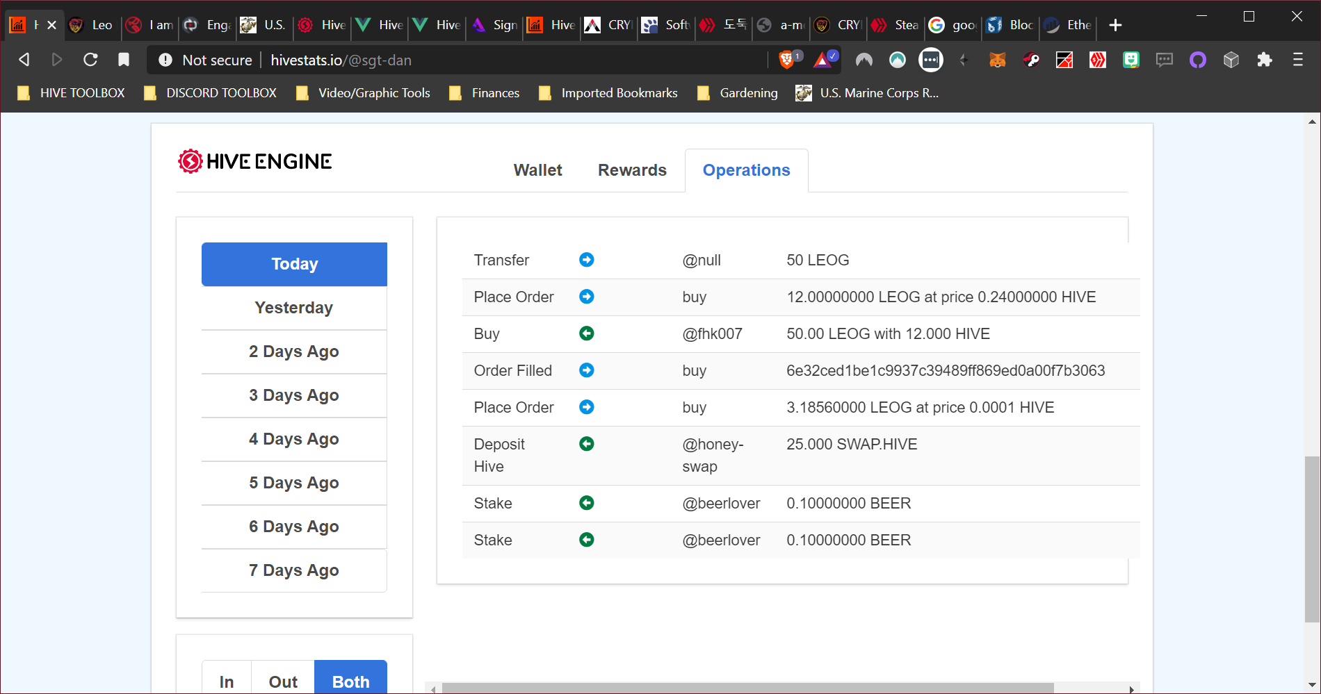Switch to the Leo browser tab
This screenshot has width=1321, height=694.
92,25
